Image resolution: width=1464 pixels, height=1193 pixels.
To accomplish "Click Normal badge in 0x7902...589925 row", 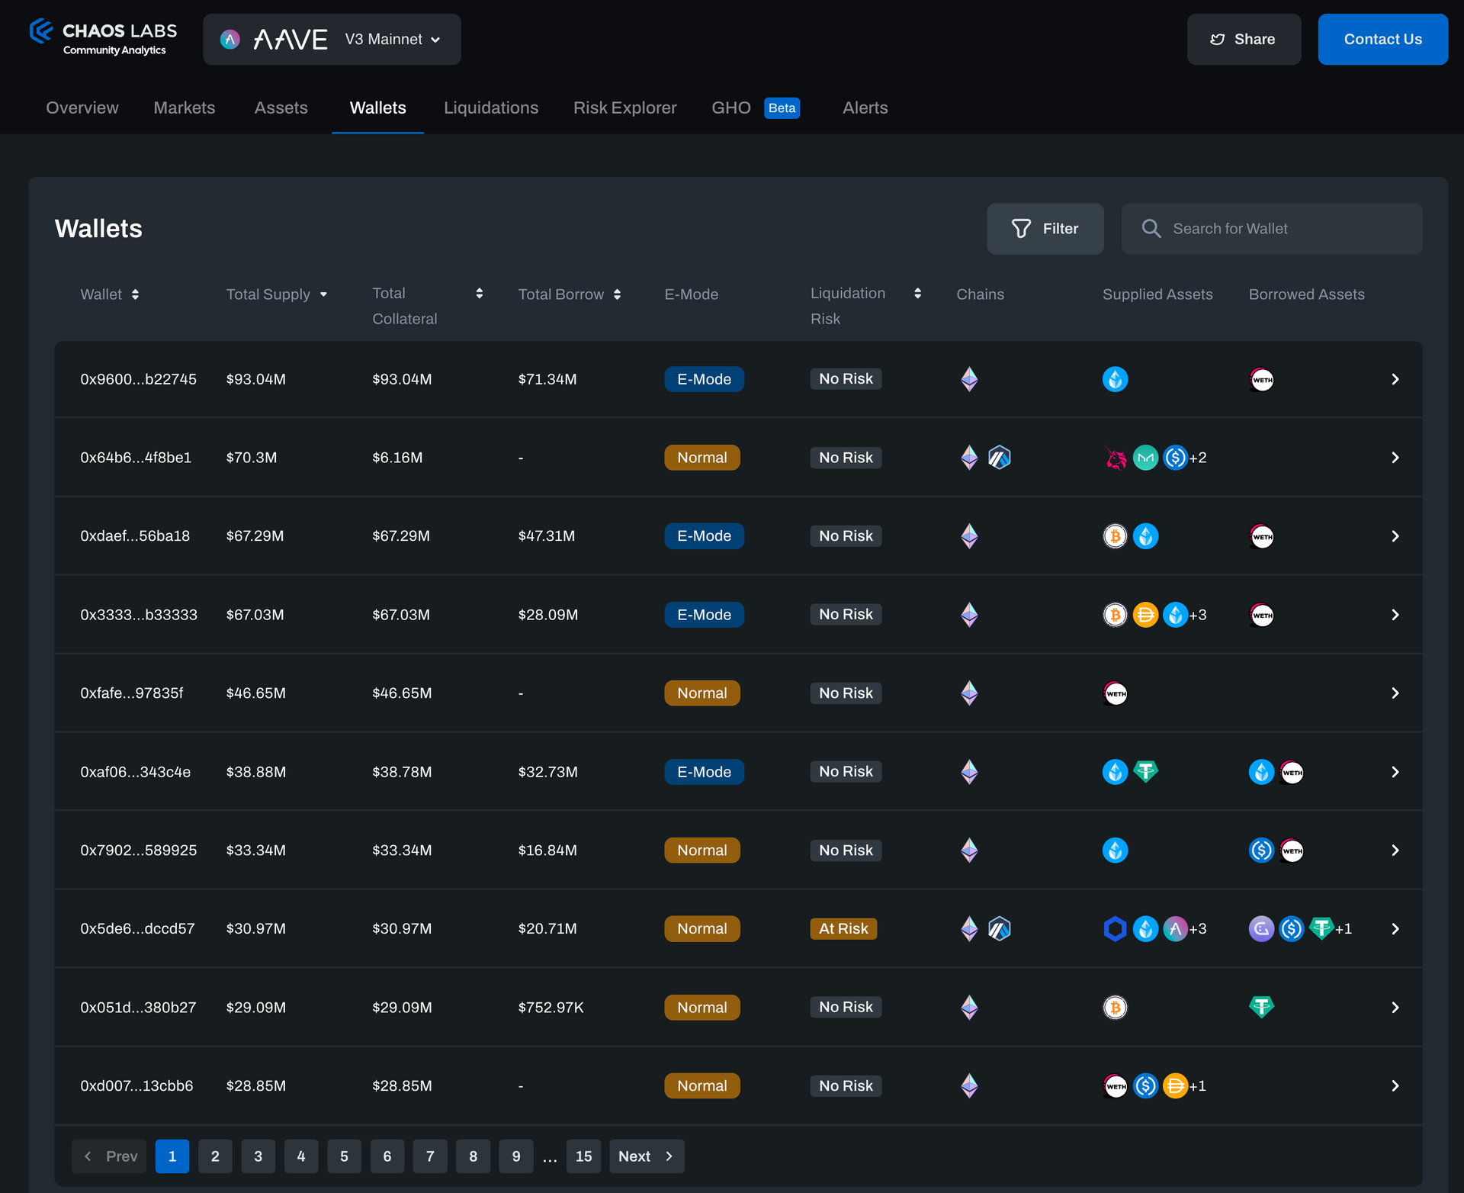I will coord(701,851).
